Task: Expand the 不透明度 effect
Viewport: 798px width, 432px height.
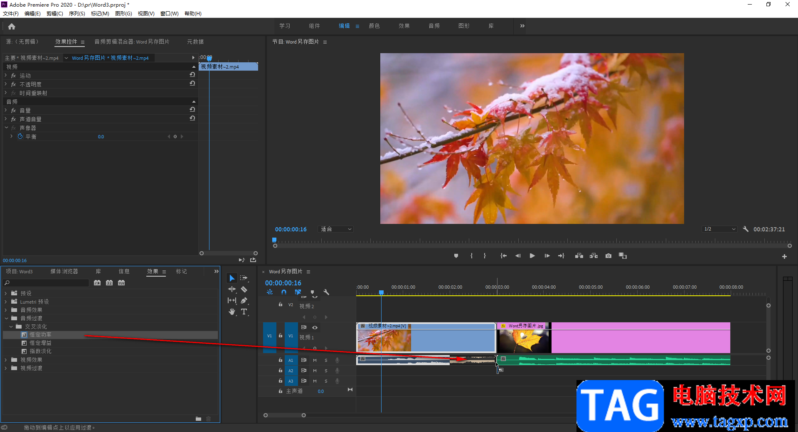Action: (x=6, y=84)
